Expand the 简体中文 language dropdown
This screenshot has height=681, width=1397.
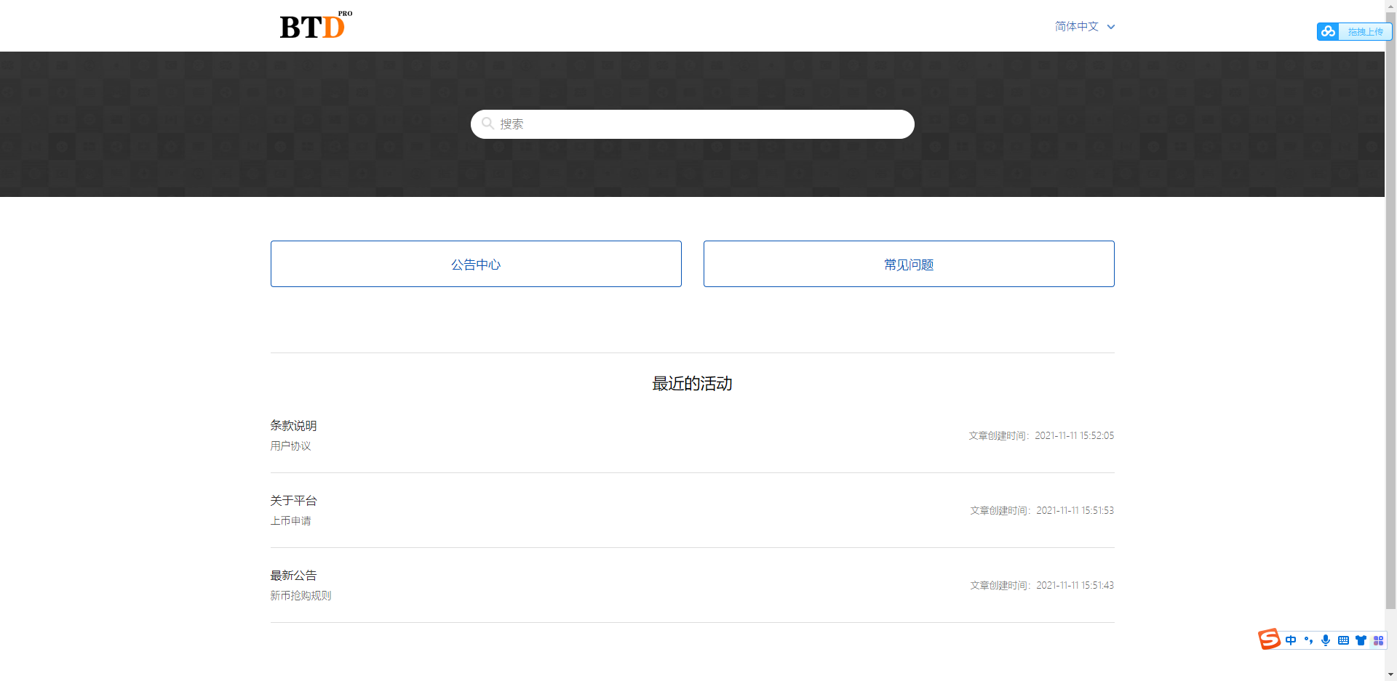(1077, 27)
